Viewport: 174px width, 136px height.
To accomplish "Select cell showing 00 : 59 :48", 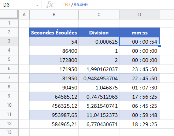I will point(140,115).
